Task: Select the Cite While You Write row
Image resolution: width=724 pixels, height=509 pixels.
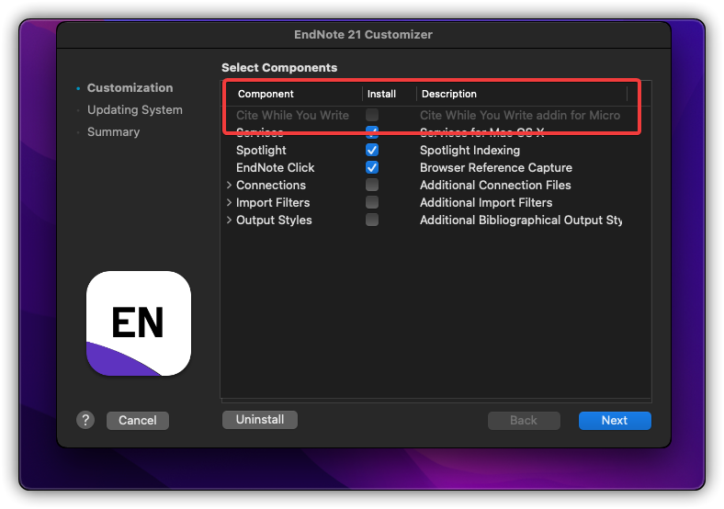Action: pos(436,115)
